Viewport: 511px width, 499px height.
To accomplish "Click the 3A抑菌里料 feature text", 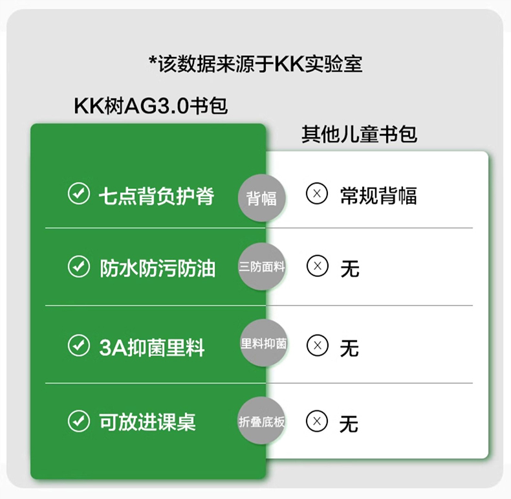I will (x=152, y=348).
